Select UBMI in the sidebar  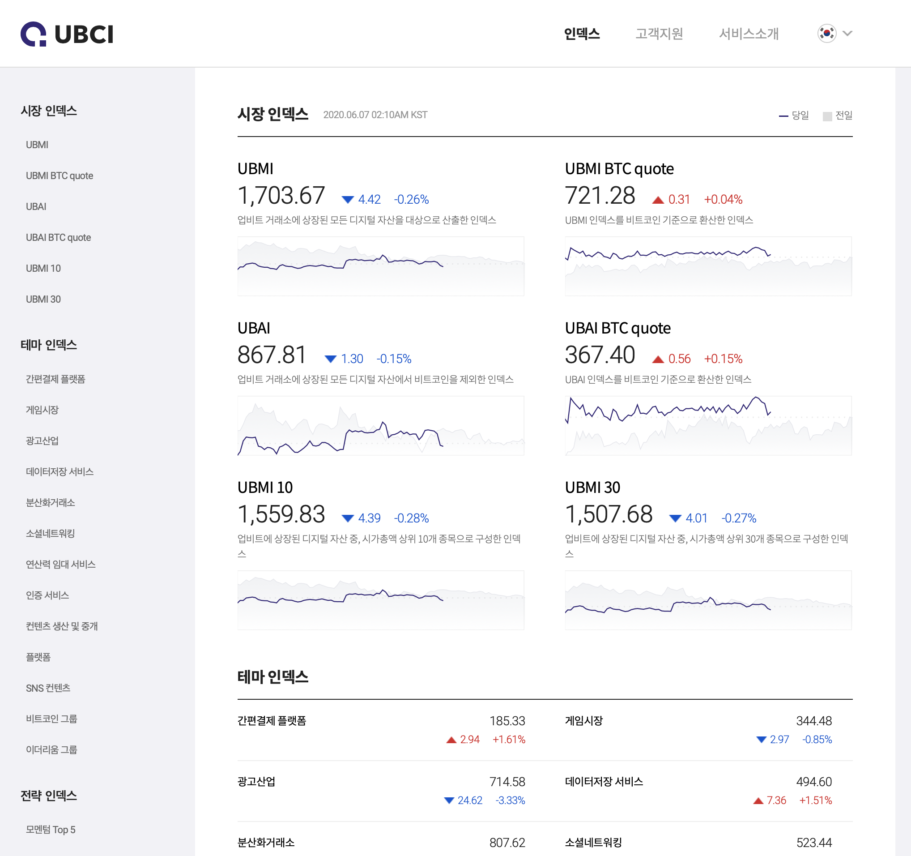click(37, 145)
